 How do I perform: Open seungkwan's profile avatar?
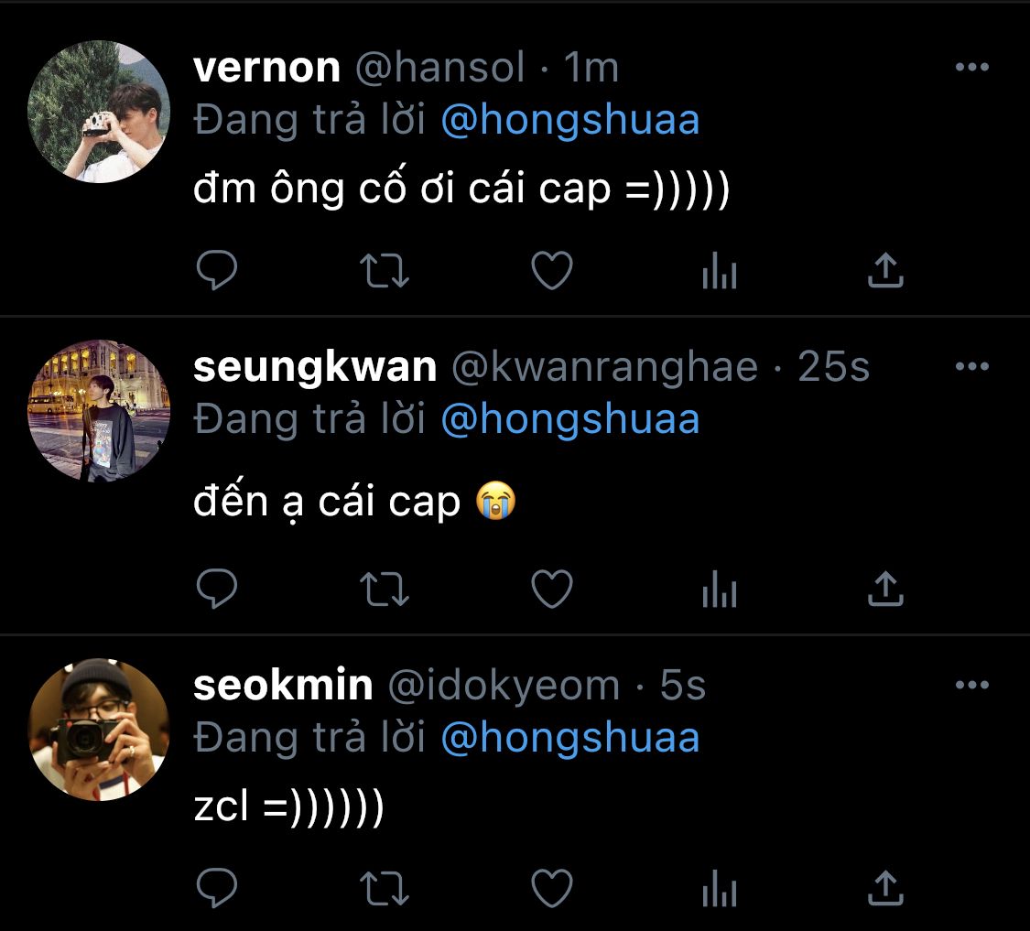[x=99, y=411]
